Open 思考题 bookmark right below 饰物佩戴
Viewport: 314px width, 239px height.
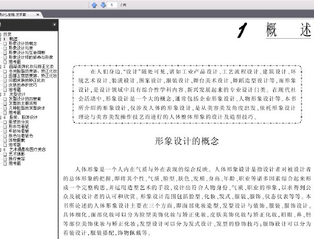(x=15, y=145)
